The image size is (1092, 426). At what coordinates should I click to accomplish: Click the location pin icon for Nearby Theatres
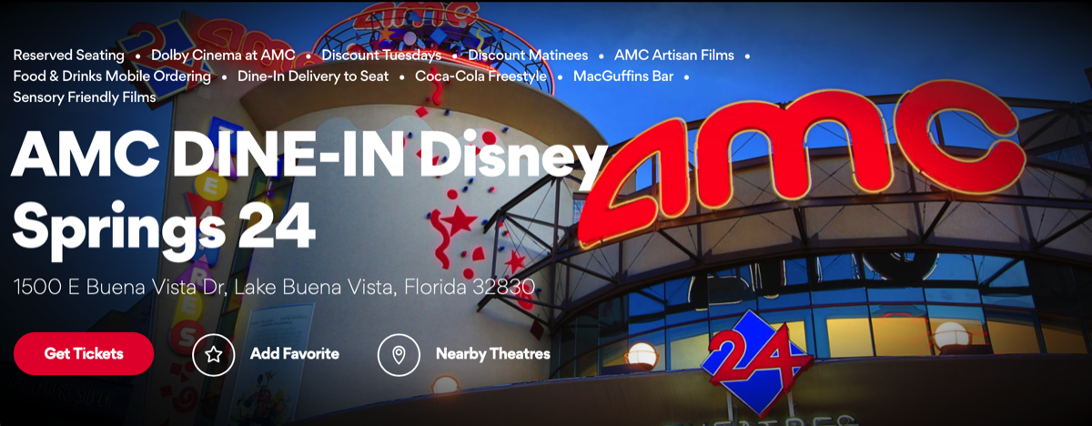399,354
